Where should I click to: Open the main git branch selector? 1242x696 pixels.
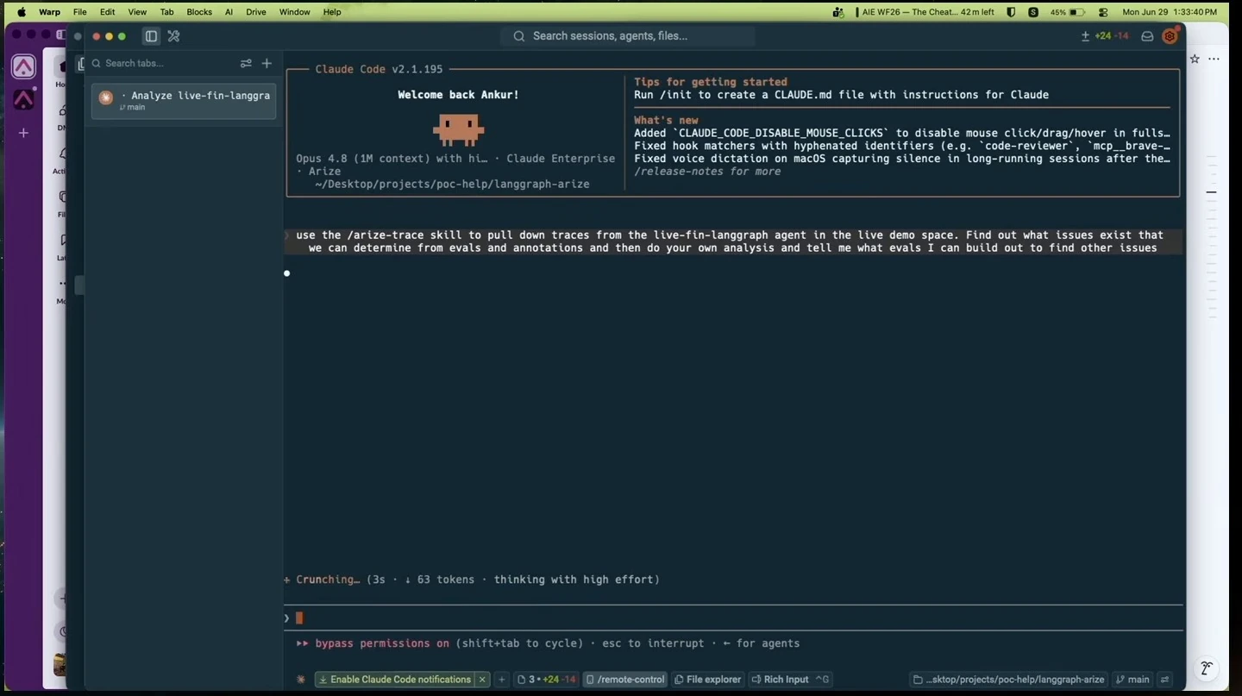click(1132, 680)
